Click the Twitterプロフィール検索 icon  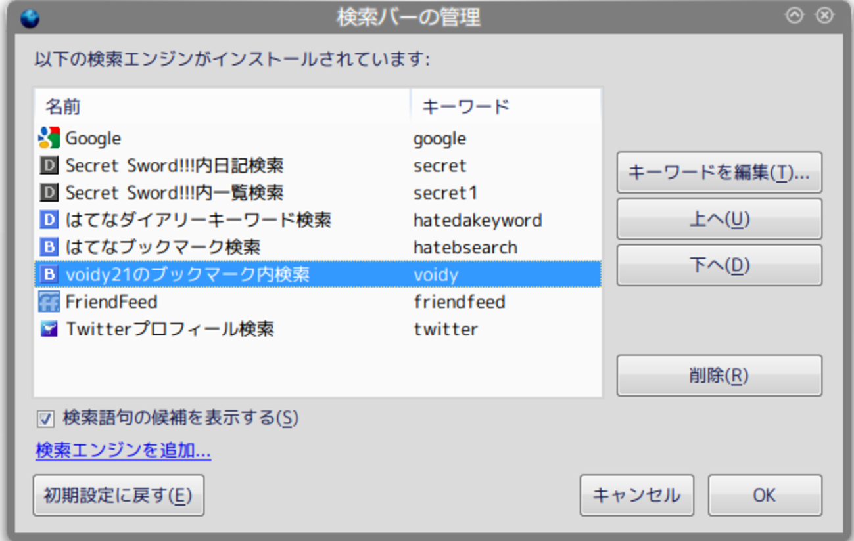(x=49, y=328)
